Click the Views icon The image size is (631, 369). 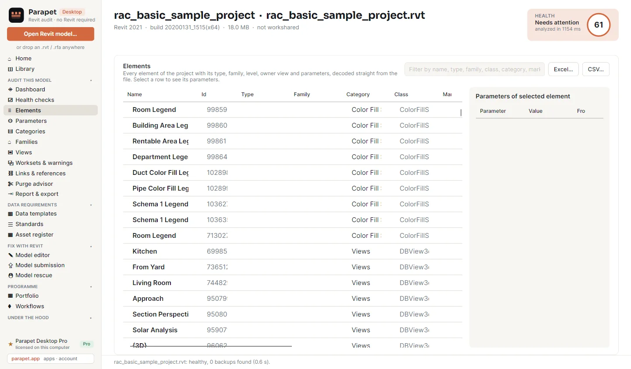pyautogui.click(x=10, y=153)
